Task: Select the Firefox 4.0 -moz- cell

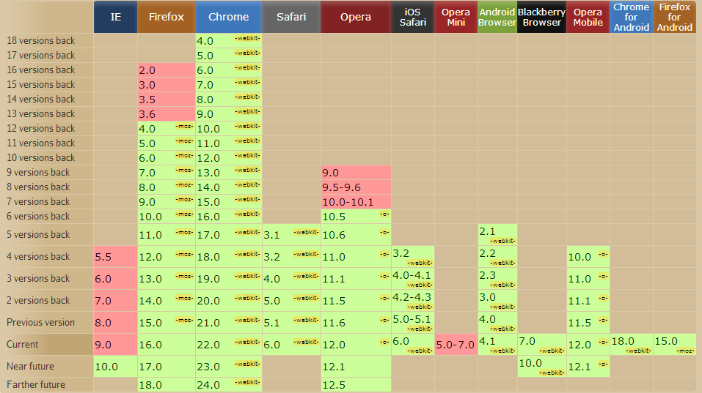Action: coord(166,129)
